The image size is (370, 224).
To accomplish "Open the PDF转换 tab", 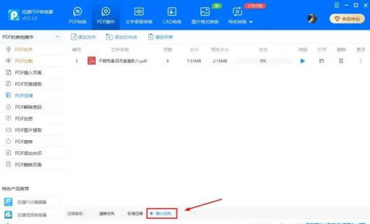I will tap(77, 15).
